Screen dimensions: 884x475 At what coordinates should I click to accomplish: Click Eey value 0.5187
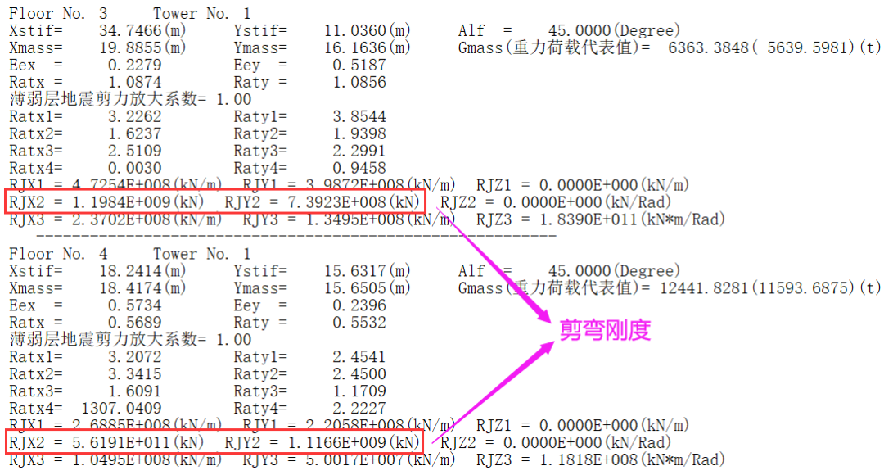(359, 65)
